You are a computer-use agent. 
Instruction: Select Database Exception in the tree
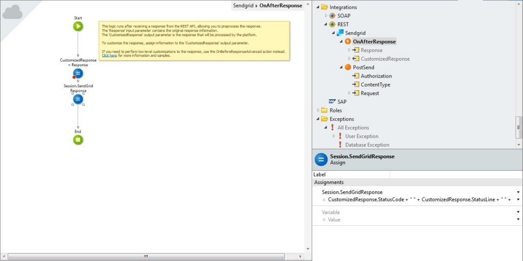coord(367,145)
